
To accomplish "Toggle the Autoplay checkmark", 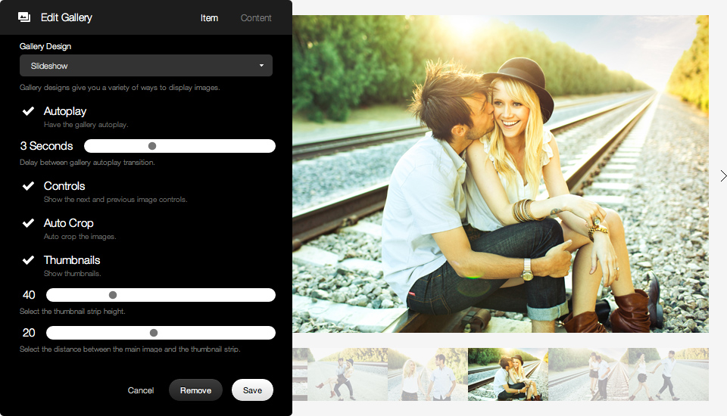I will click(x=28, y=111).
